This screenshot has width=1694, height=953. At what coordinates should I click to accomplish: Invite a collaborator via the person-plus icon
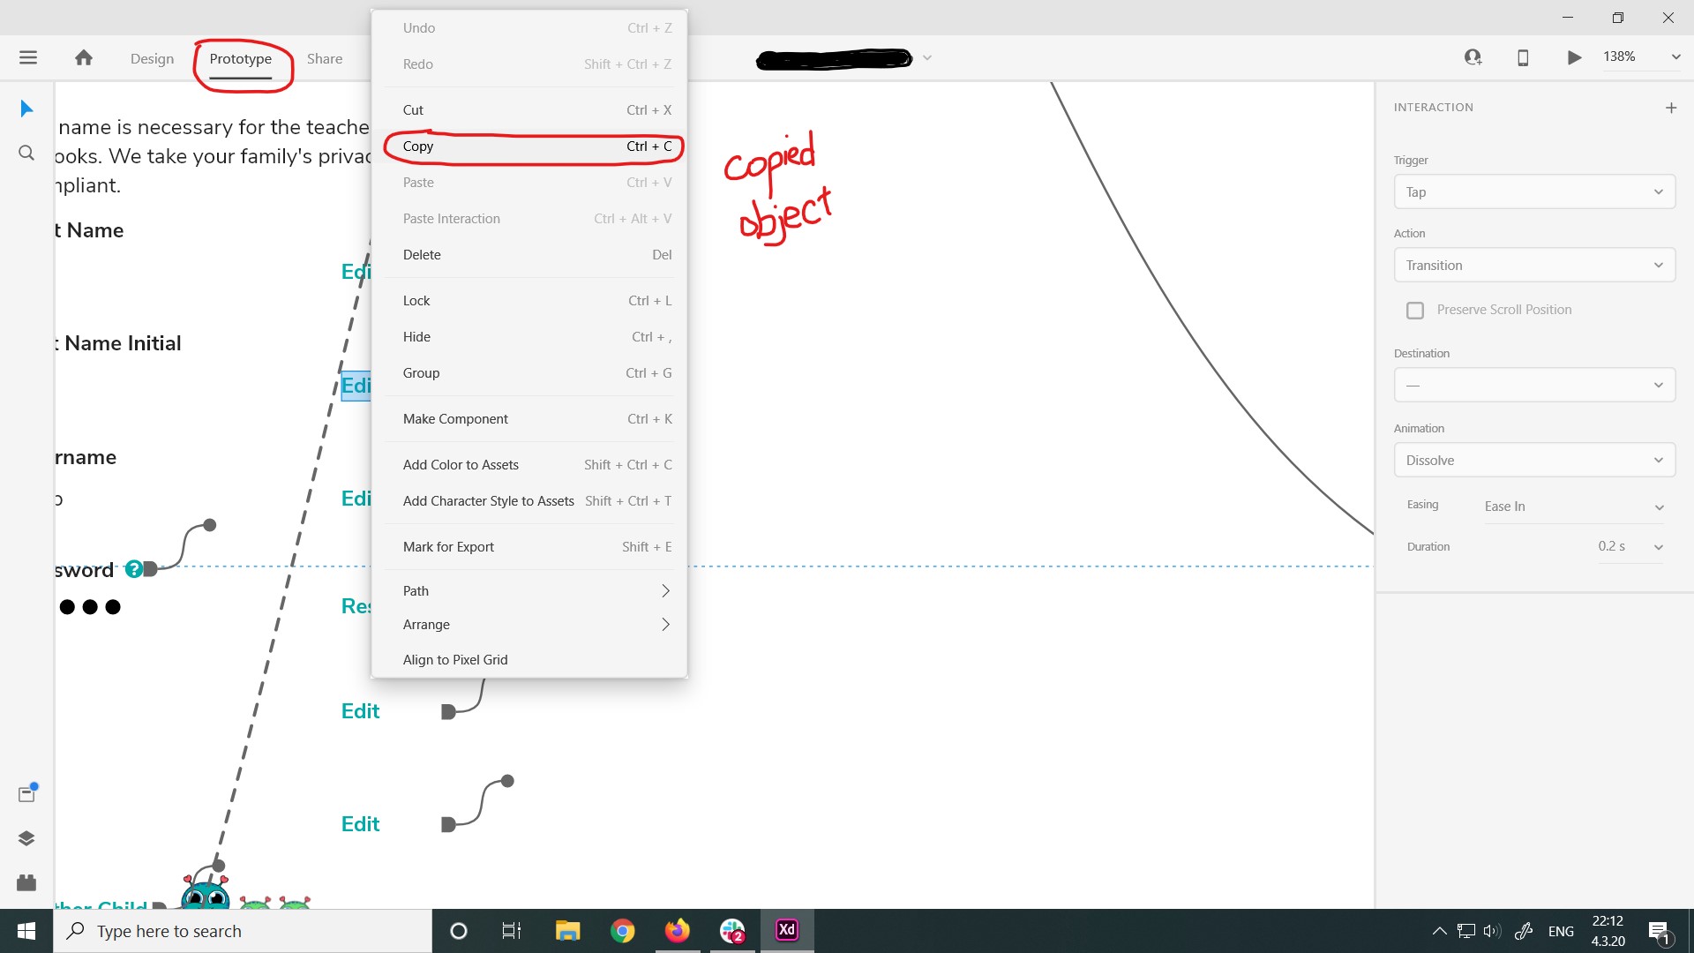1473,56
